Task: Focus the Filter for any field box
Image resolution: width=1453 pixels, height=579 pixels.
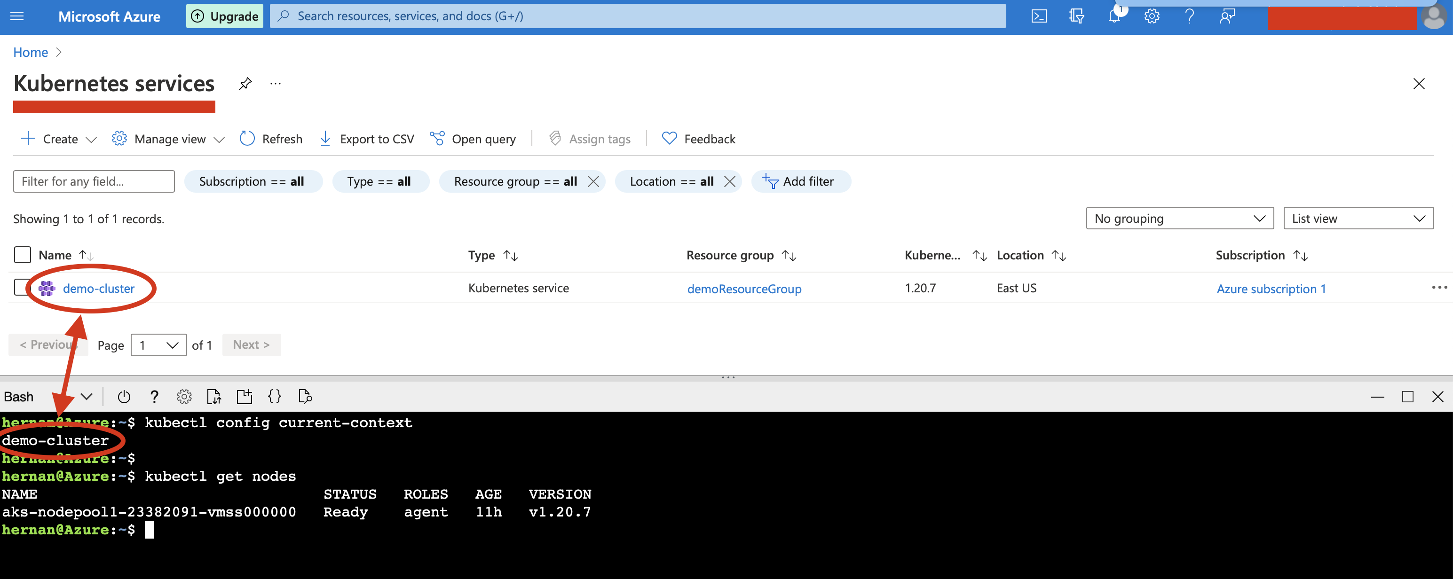Action: 94,181
